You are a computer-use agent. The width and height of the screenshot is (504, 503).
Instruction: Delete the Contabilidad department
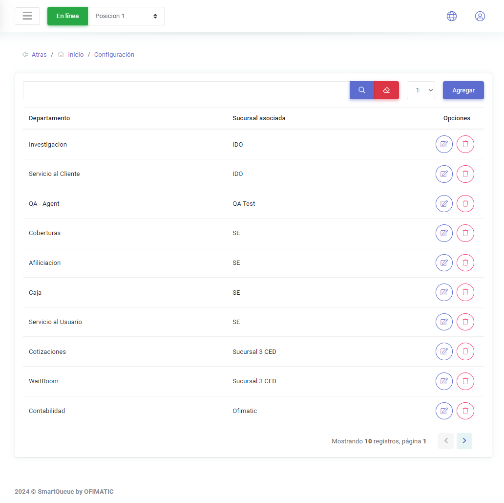[465, 411]
